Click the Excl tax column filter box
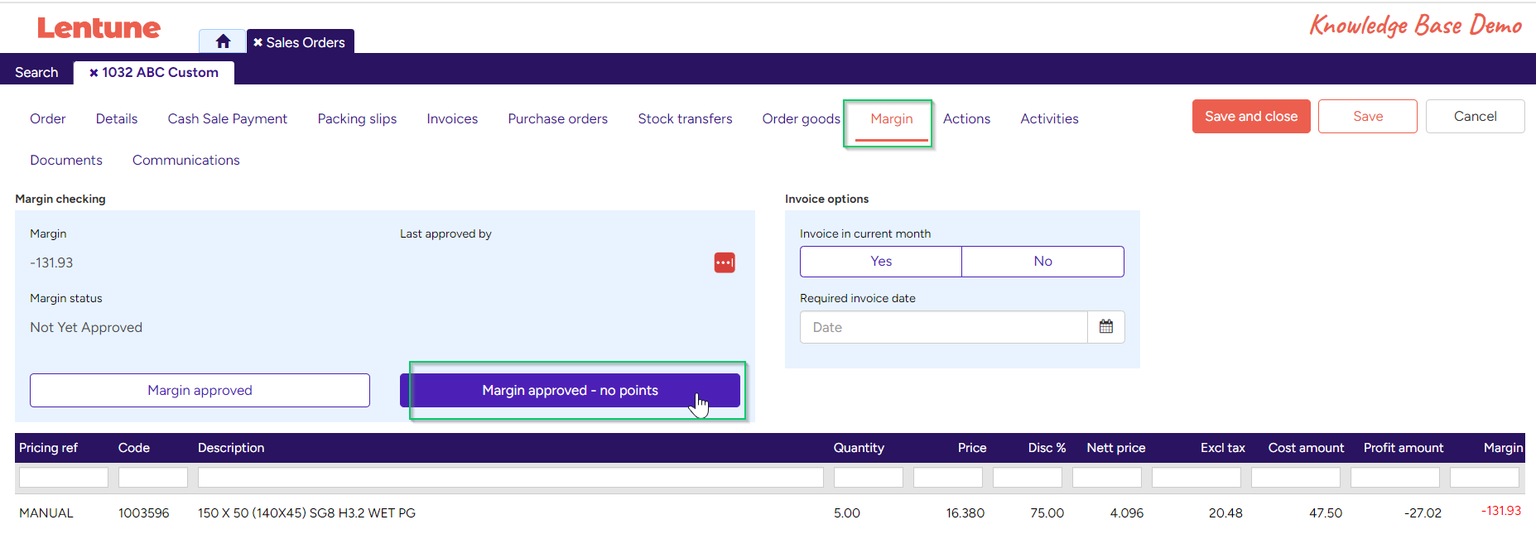Image resolution: width=1536 pixels, height=534 pixels. 1197,478
